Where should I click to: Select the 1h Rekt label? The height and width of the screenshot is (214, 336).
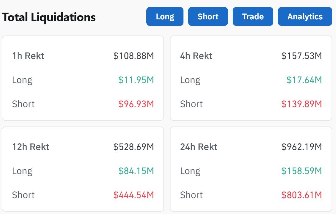[28, 56]
